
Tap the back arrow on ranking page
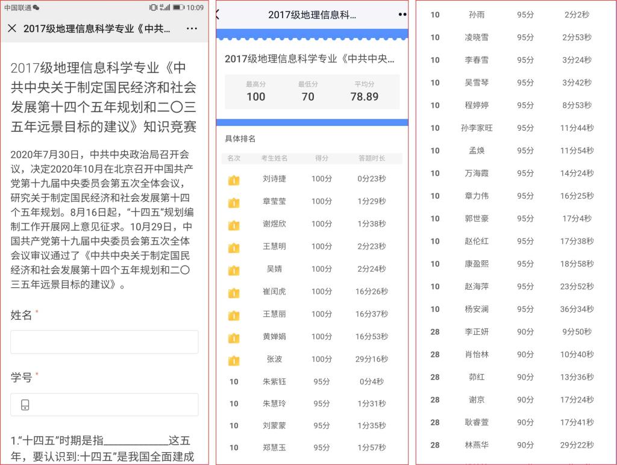click(x=218, y=15)
